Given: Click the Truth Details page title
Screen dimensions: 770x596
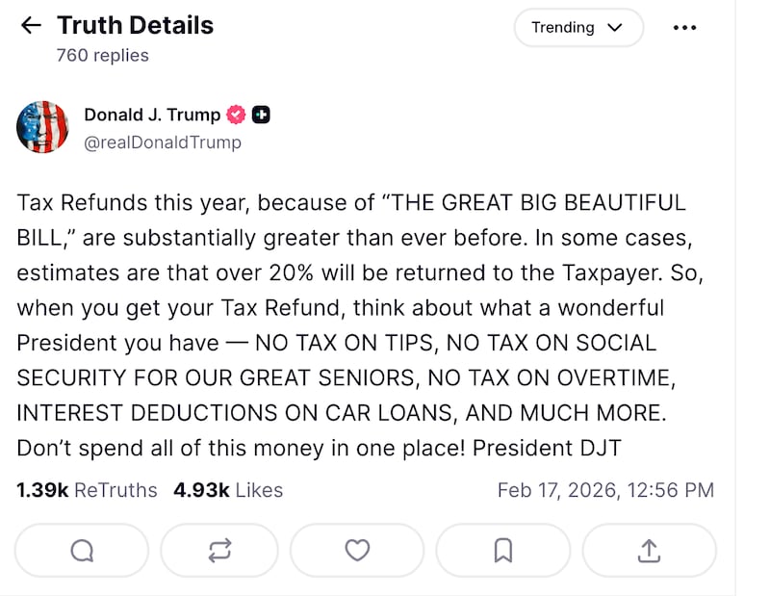Looking at the screenshot, I should 135,25.
